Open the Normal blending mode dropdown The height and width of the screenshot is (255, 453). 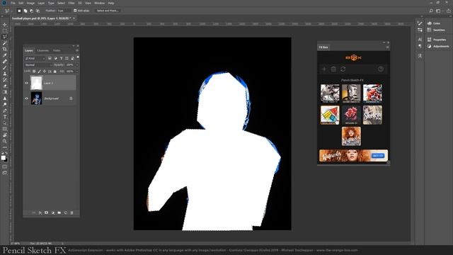(38, 64)
